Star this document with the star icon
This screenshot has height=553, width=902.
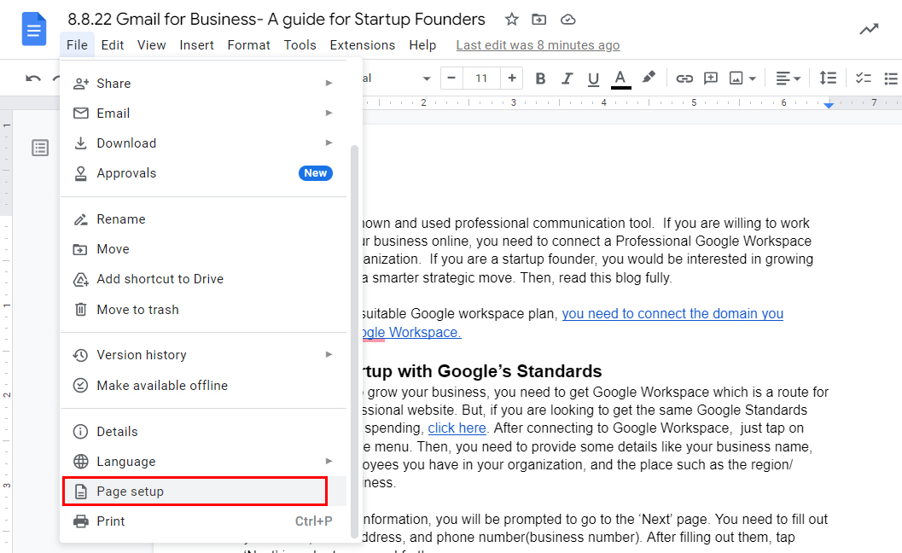pos(511,20)
